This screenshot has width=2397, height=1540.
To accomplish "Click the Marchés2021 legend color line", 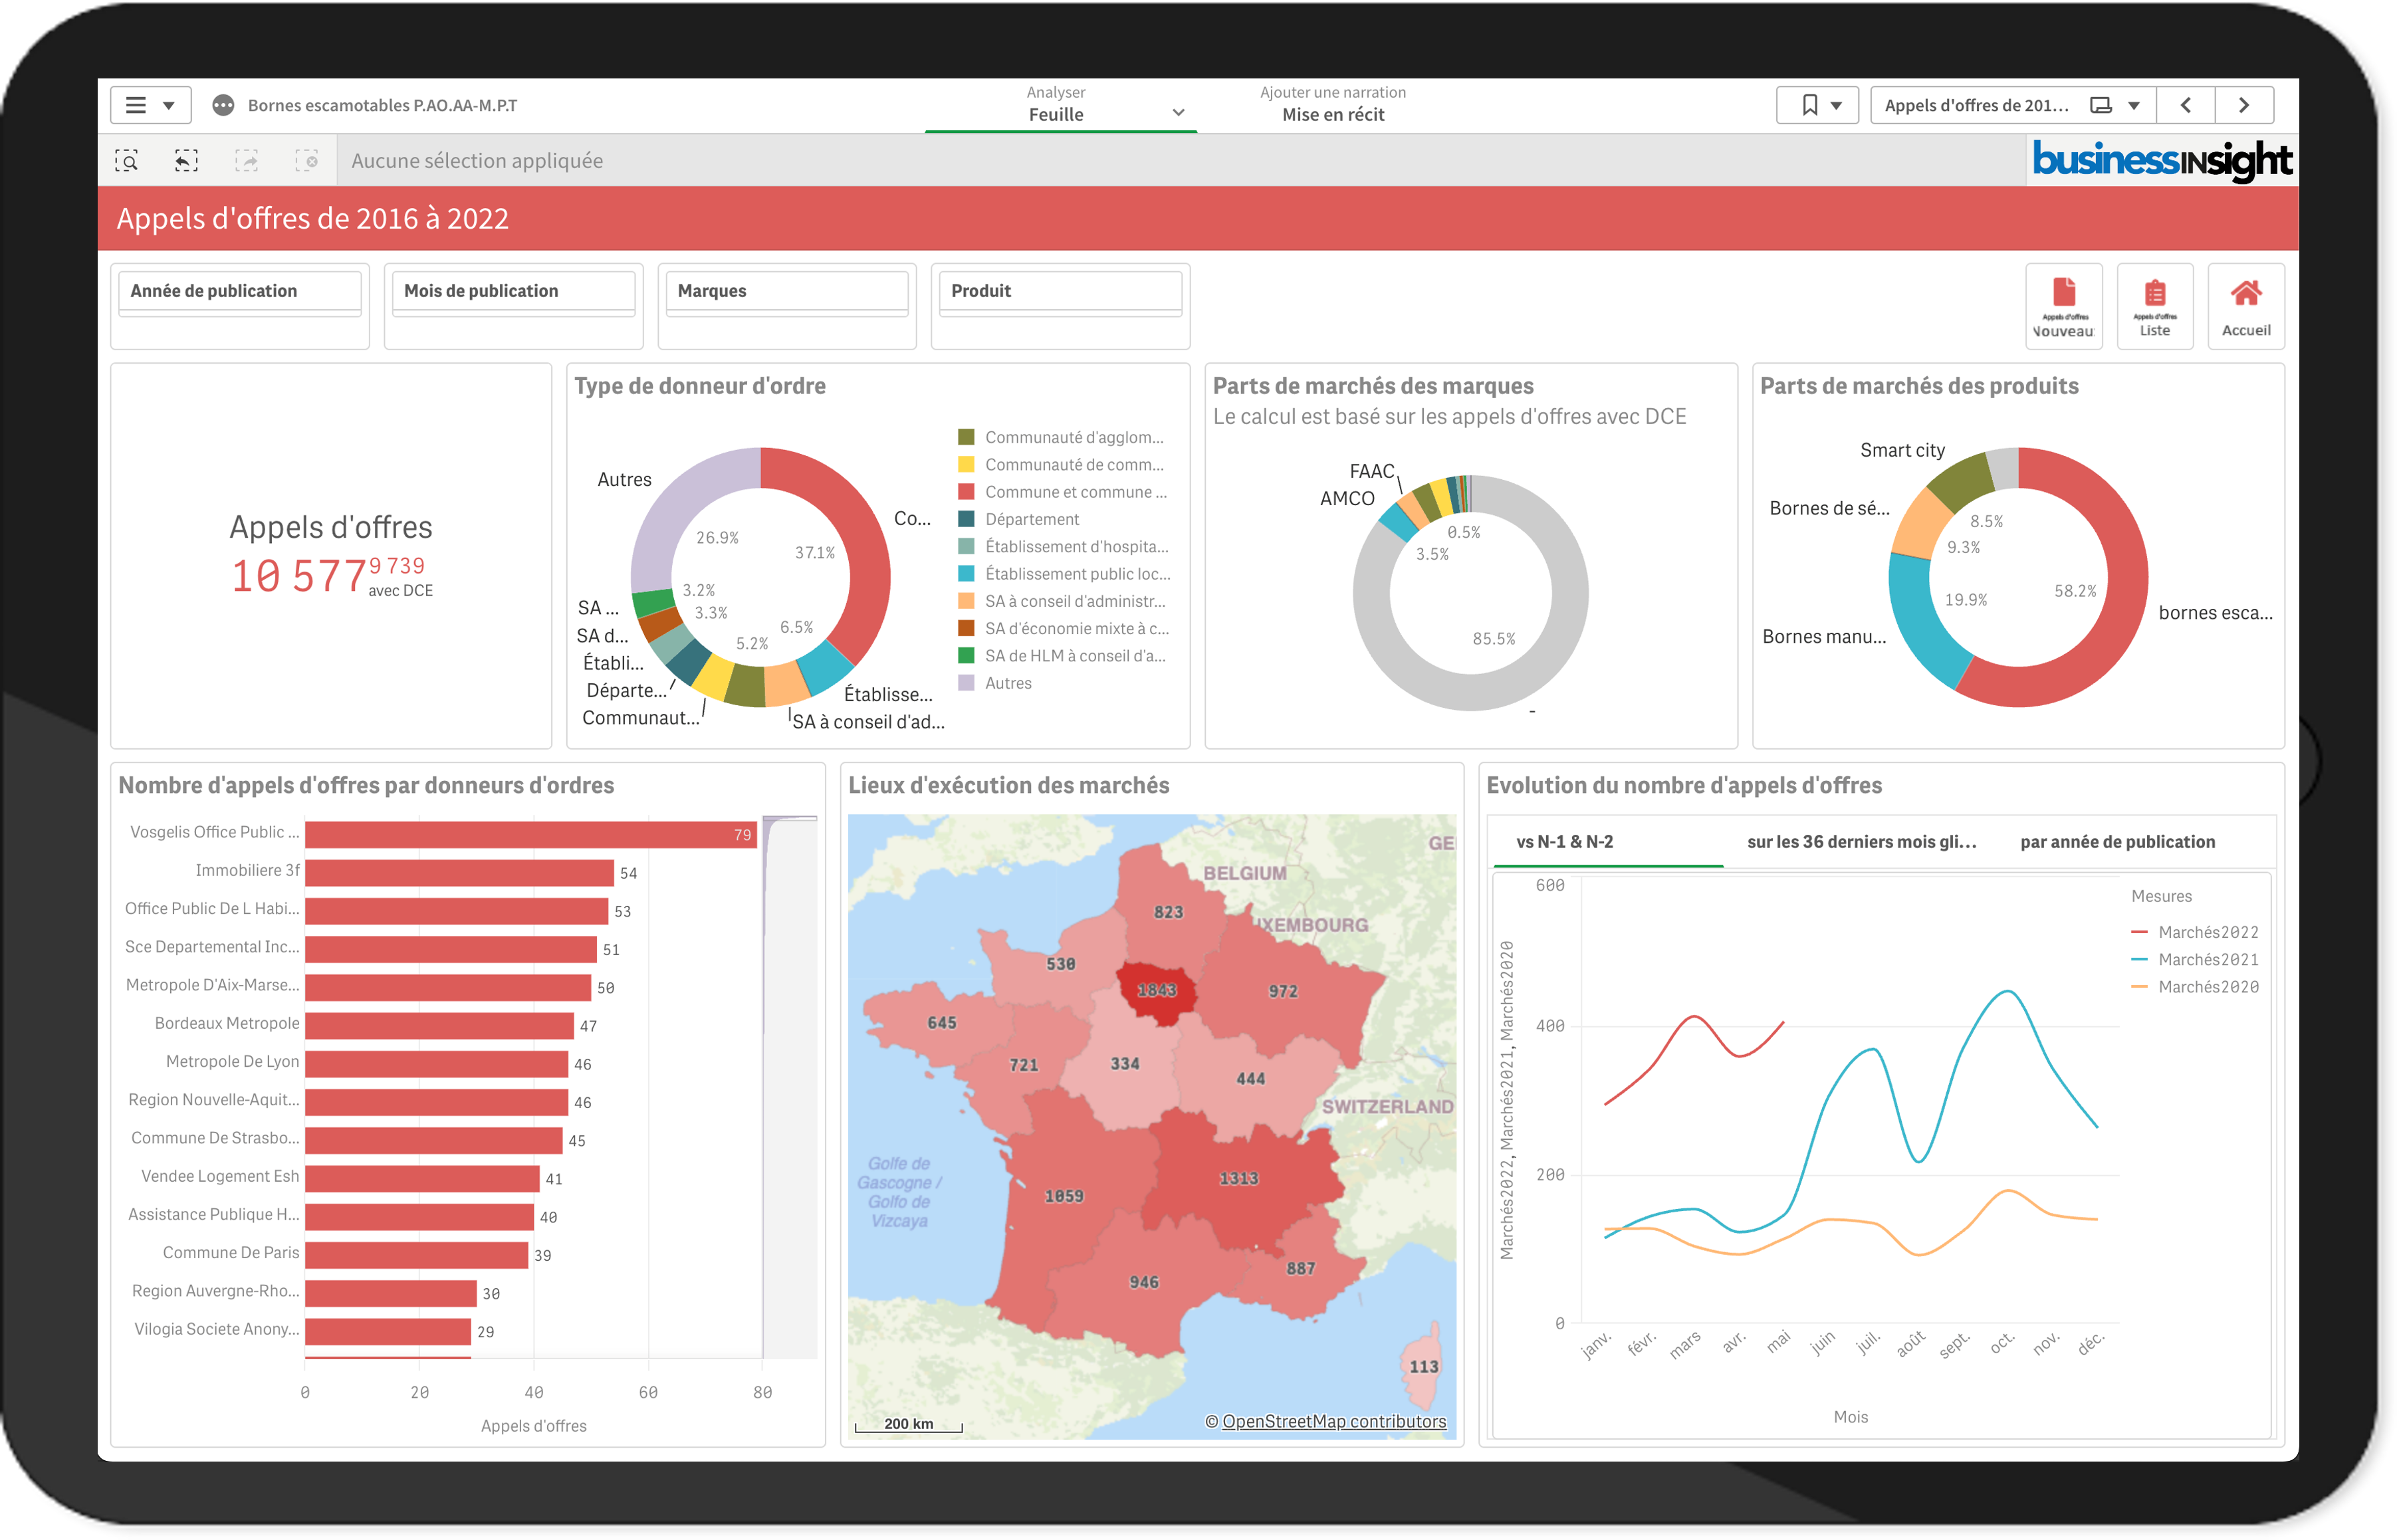I will coord(2140,960).
